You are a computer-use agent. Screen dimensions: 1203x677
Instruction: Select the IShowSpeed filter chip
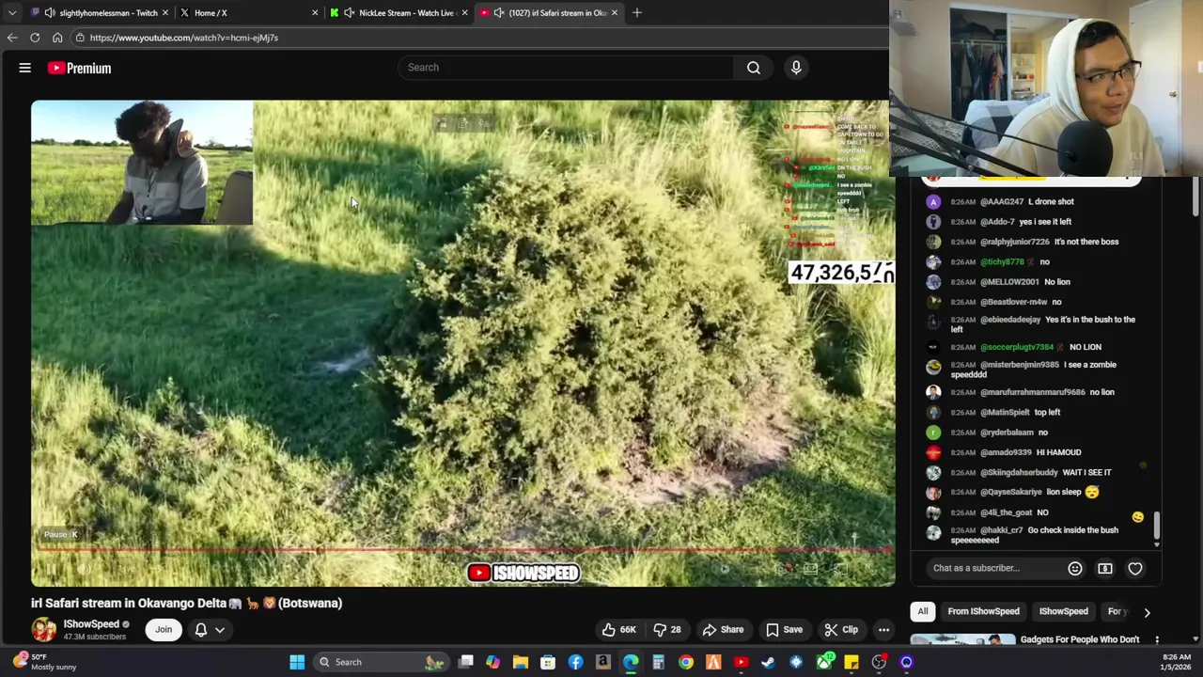[x=1063, y=611]
